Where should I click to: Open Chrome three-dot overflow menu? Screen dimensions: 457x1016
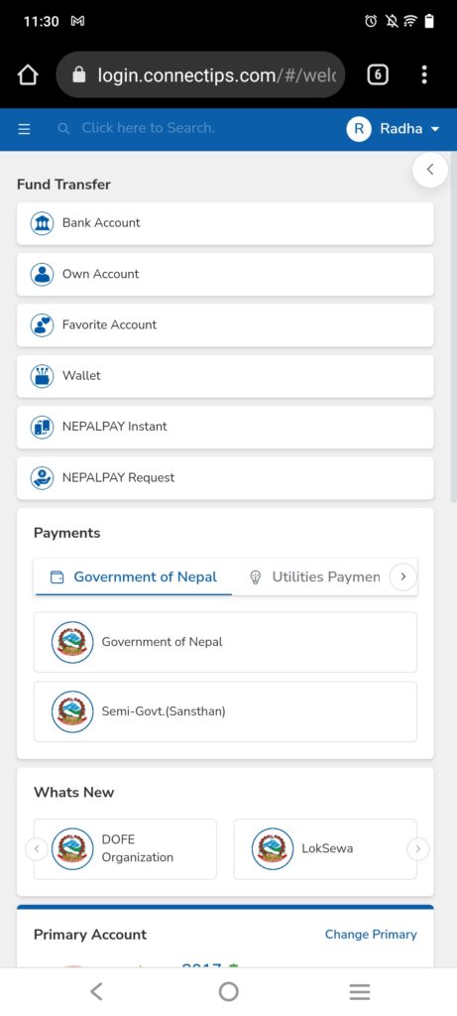424,75
